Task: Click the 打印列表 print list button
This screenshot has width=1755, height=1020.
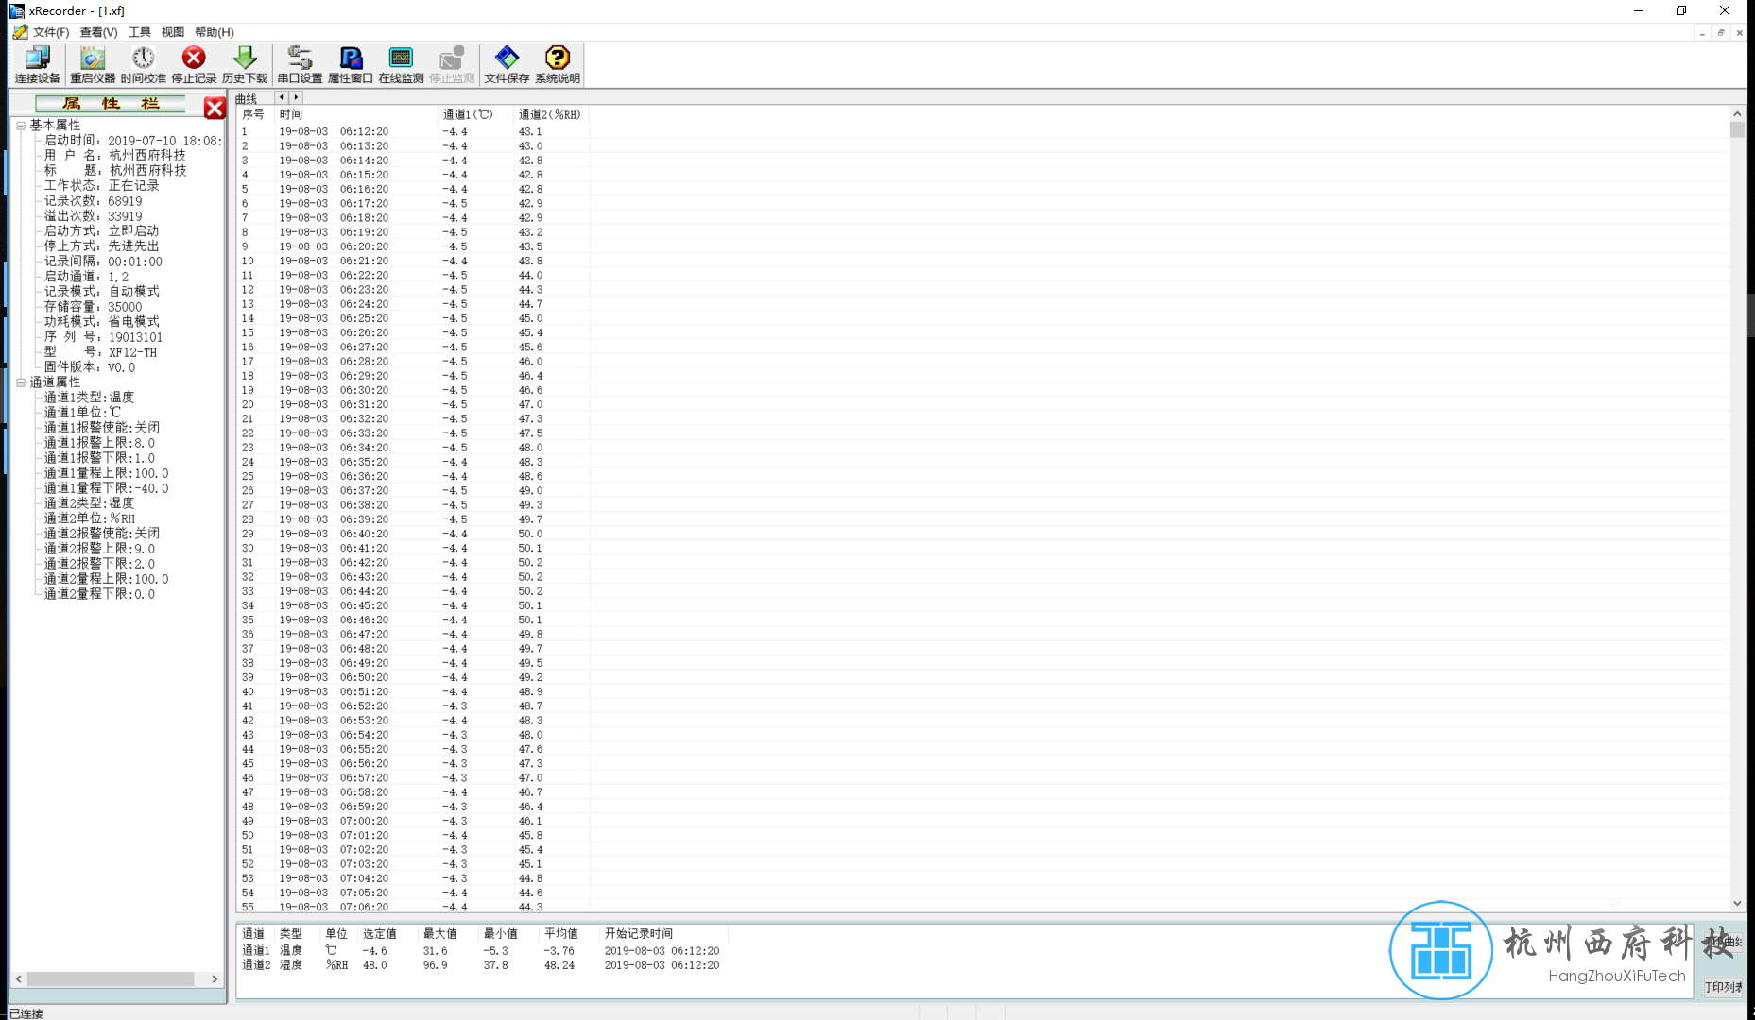Action: [x=1723, y=987]
